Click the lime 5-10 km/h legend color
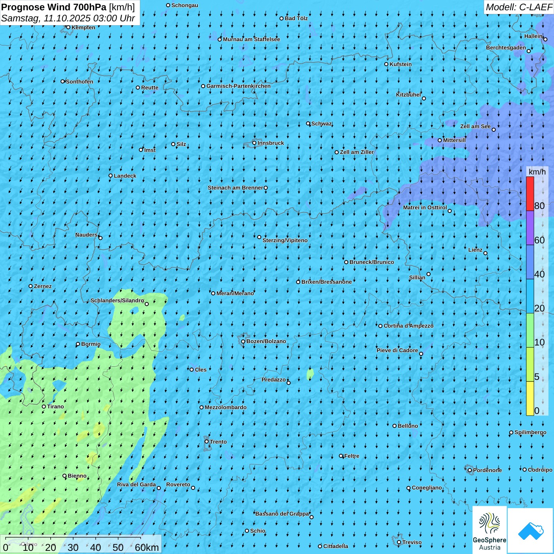554x554 pixels. coord(530,364)
